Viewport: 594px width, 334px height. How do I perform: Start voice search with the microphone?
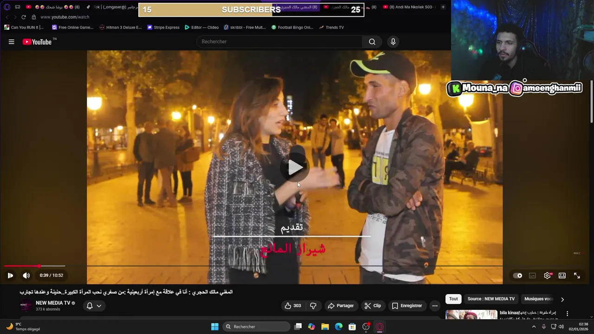pos(393,42)
